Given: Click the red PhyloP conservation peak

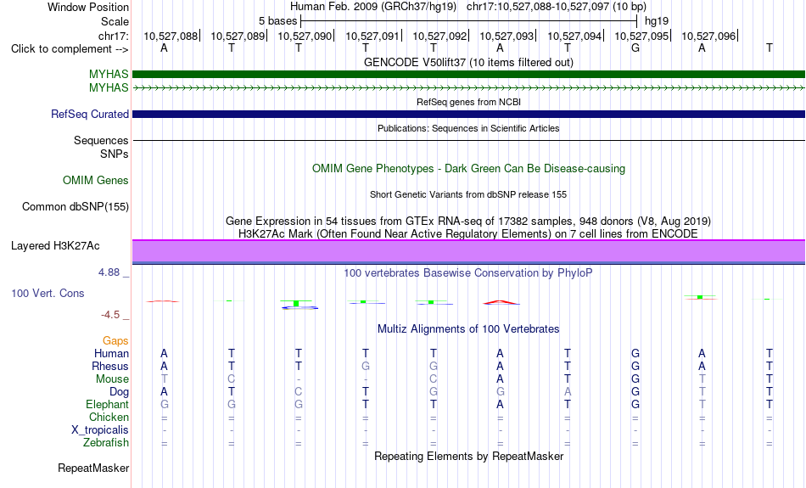Looking at the screenshot, I should (x=501, y=302).
